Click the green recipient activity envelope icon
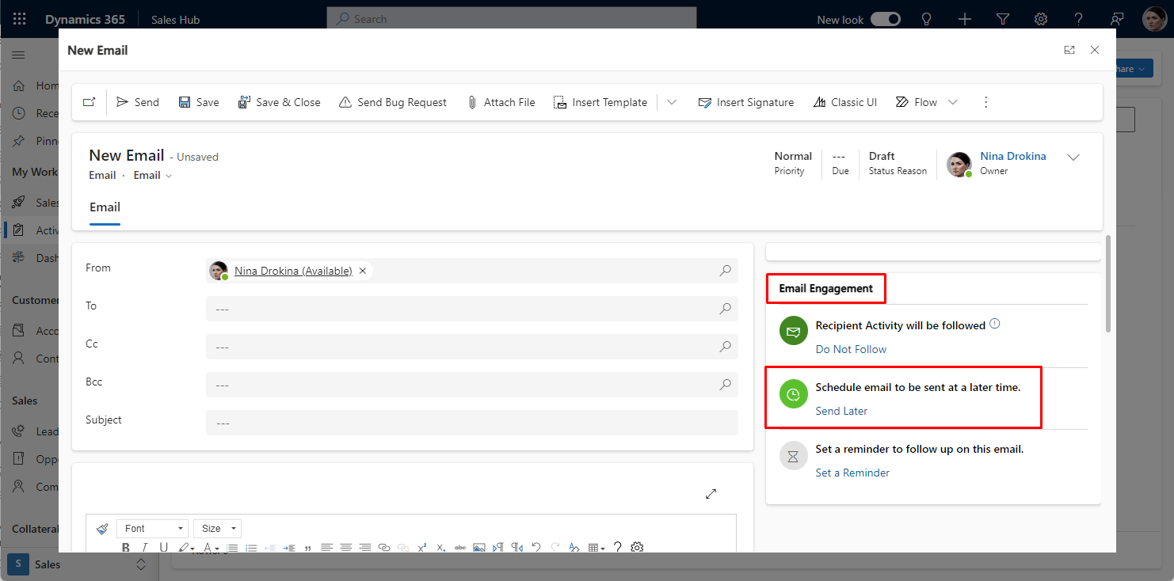Image resolution: width=1174 pixels, height=581 pixels. [x=793, y=331]
